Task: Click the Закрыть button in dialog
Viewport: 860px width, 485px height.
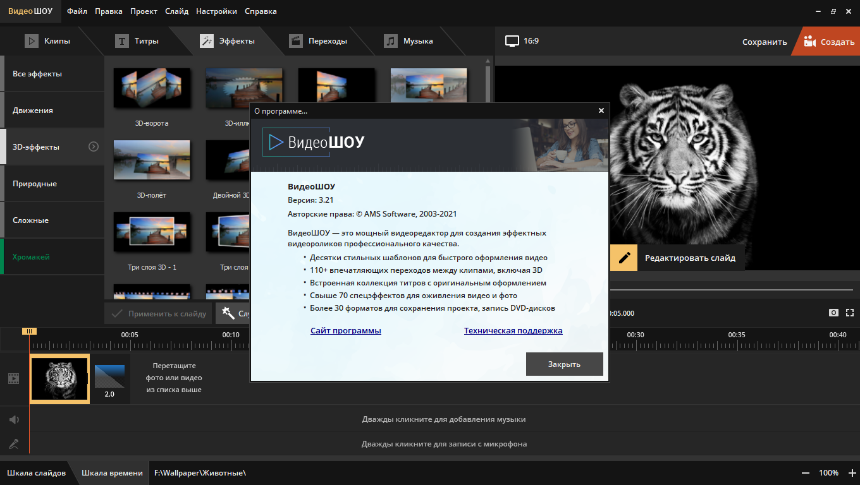Action: click(x=564, y=364)
